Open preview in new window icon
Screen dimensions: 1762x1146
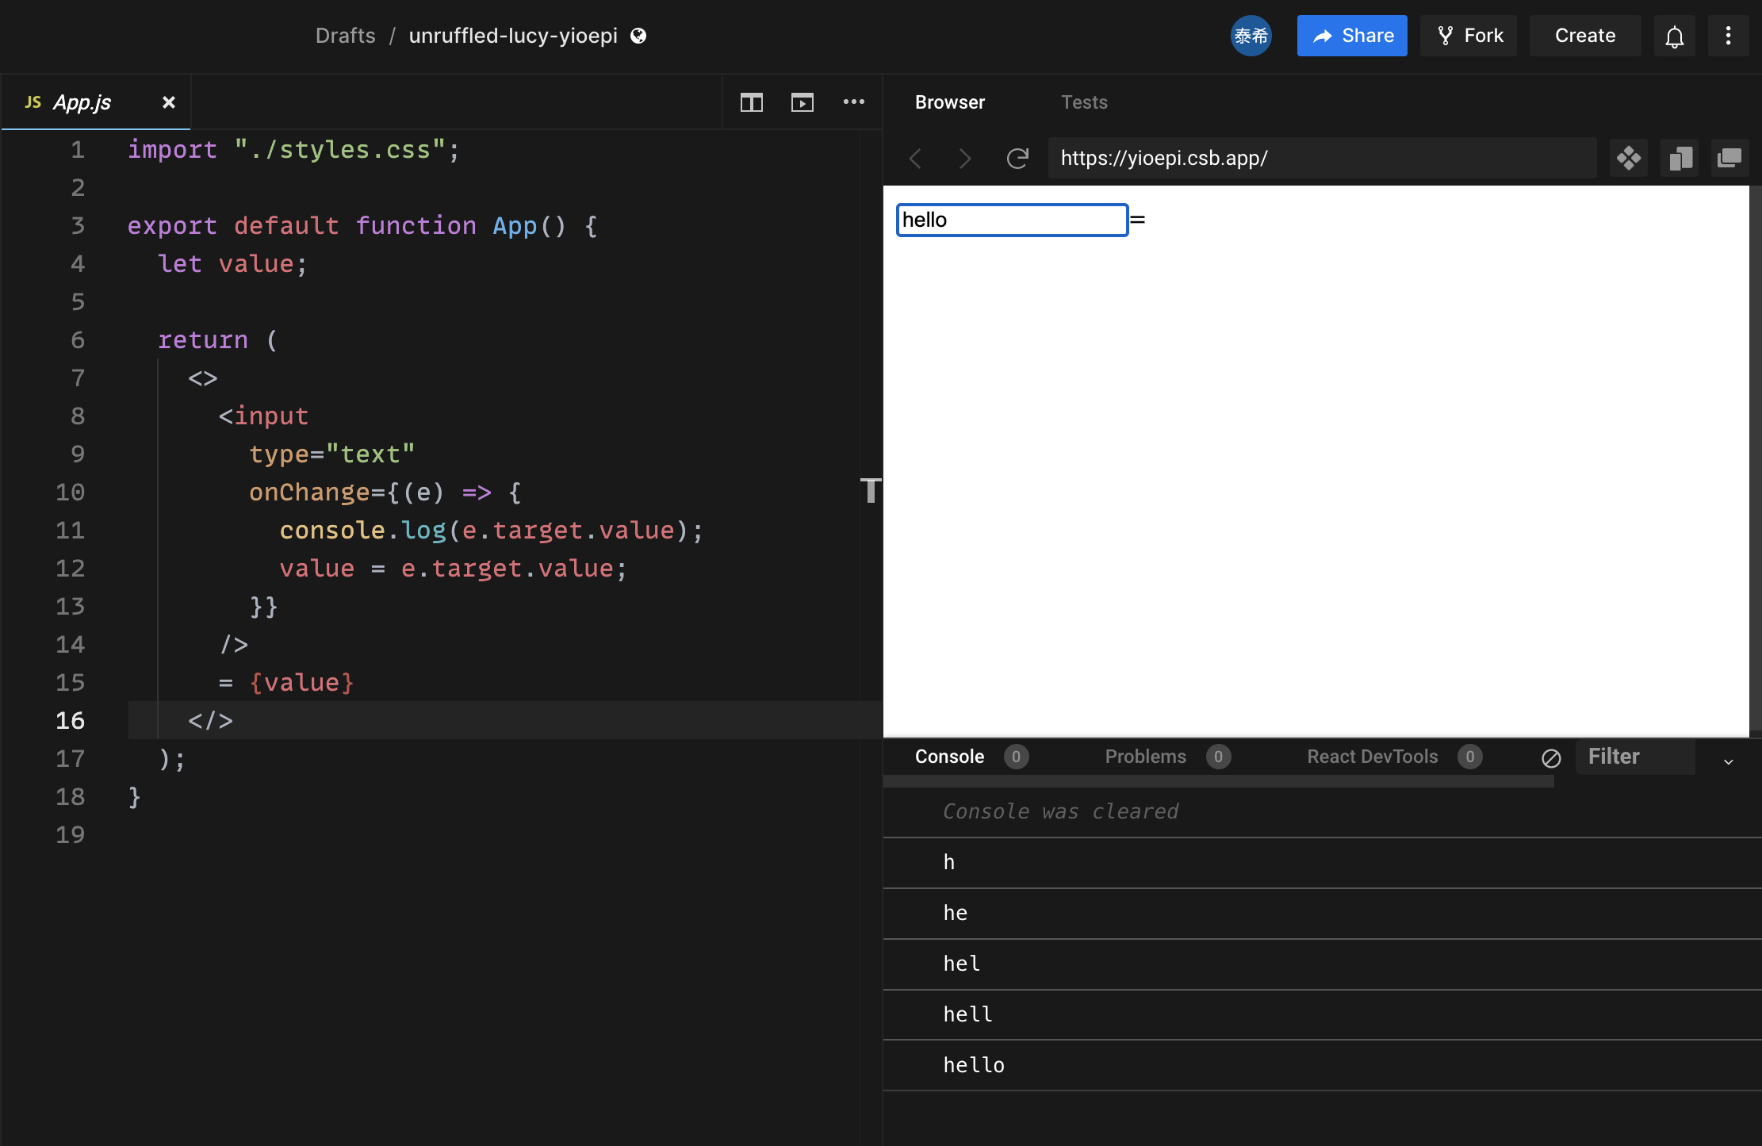(x=1729, y=159)
